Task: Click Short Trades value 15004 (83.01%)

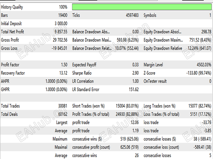Action: (x=127, y=106)
